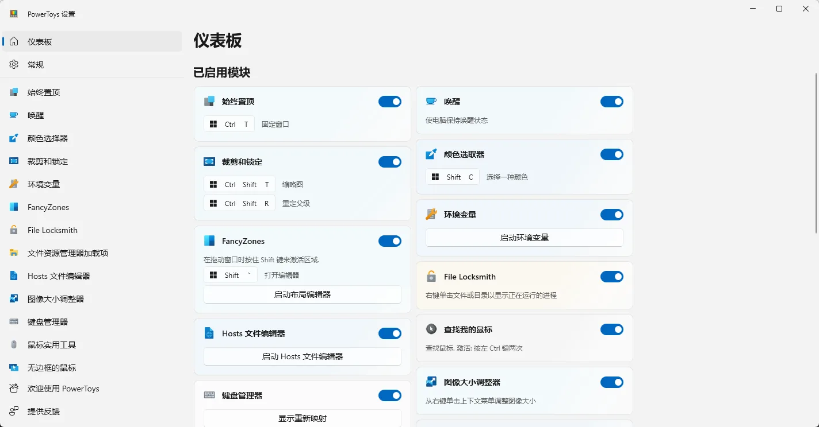Click the 已启用模块 section heading

tap(222, 73)
